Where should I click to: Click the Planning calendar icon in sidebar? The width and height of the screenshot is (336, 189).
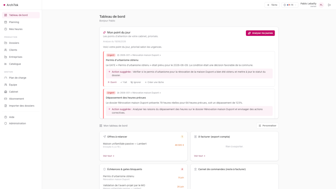coord(5,22)
